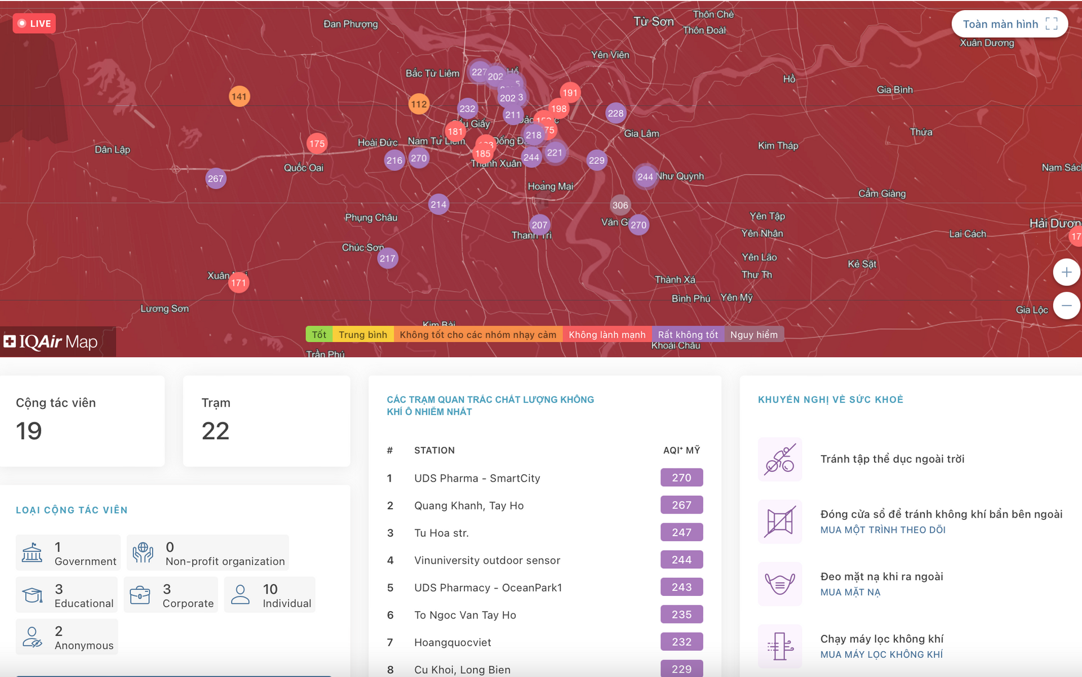Click MUA MẶT NẠ link

[850, 593]
